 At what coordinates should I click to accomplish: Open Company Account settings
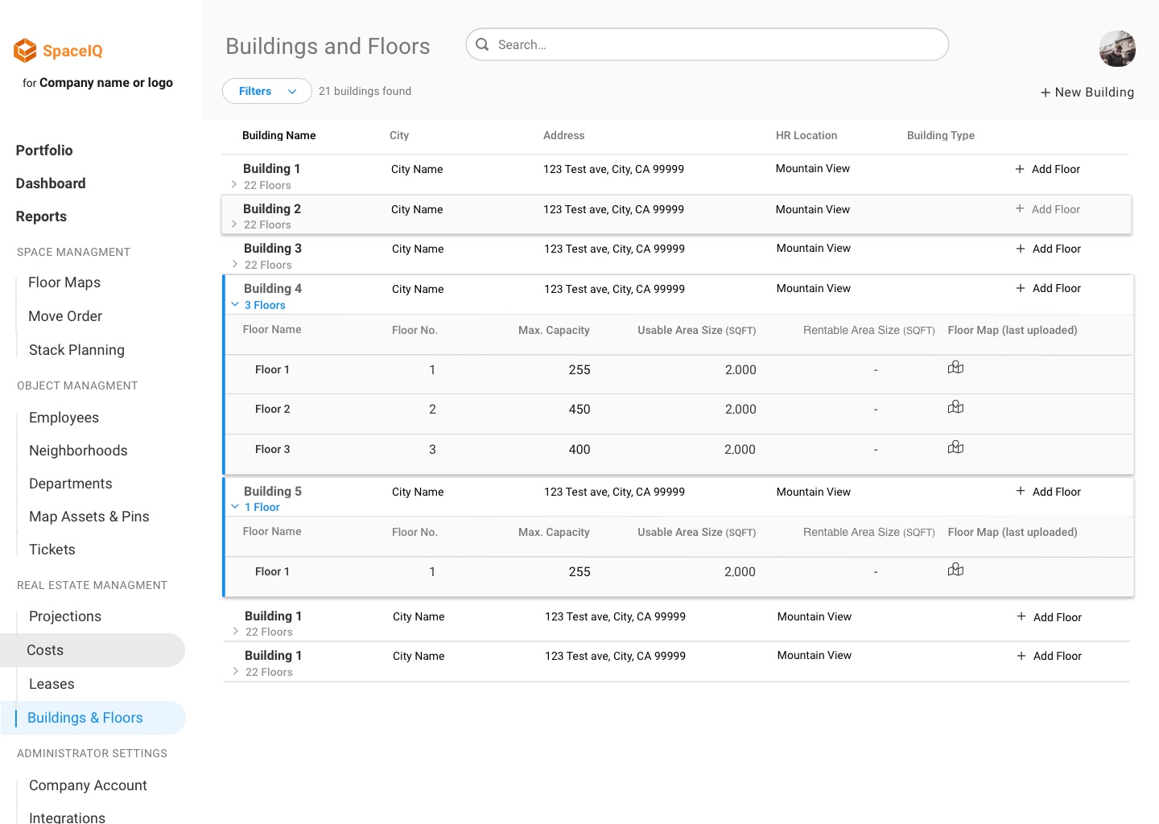click(x=88, y=785)
